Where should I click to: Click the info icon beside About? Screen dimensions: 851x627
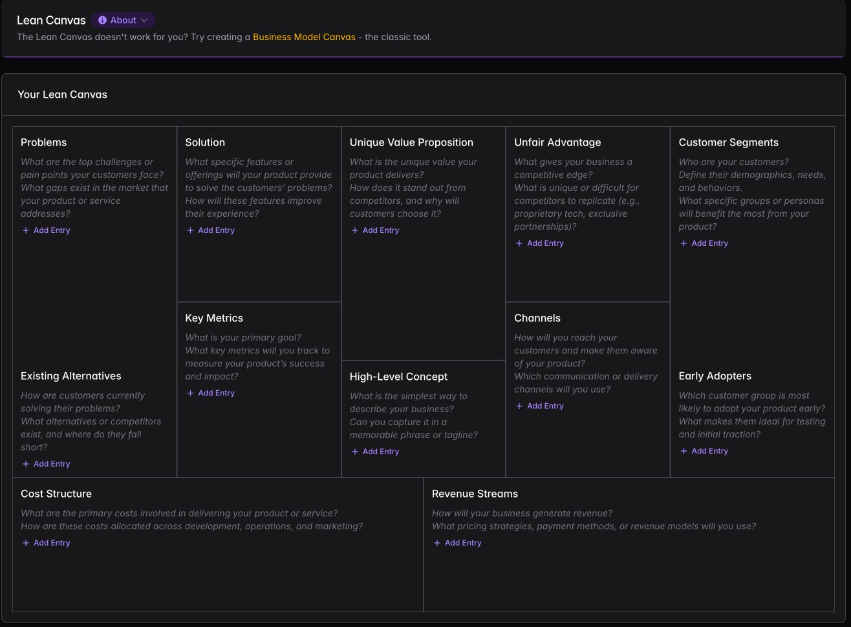pos(102,20)
